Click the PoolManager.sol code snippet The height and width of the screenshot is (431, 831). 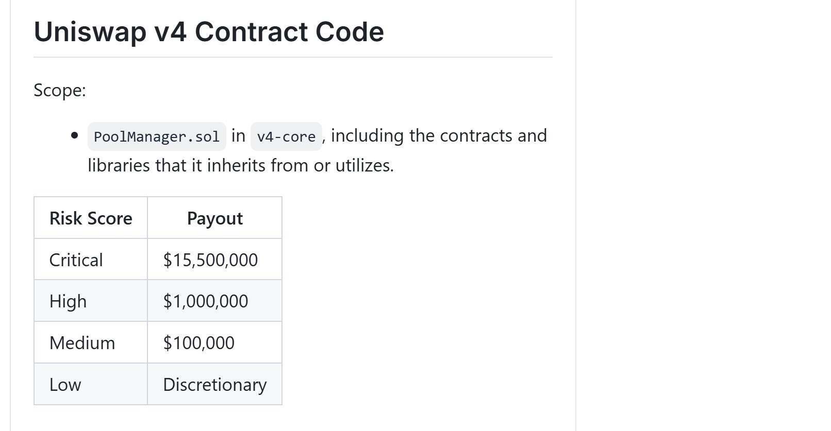tap(157, 136)
